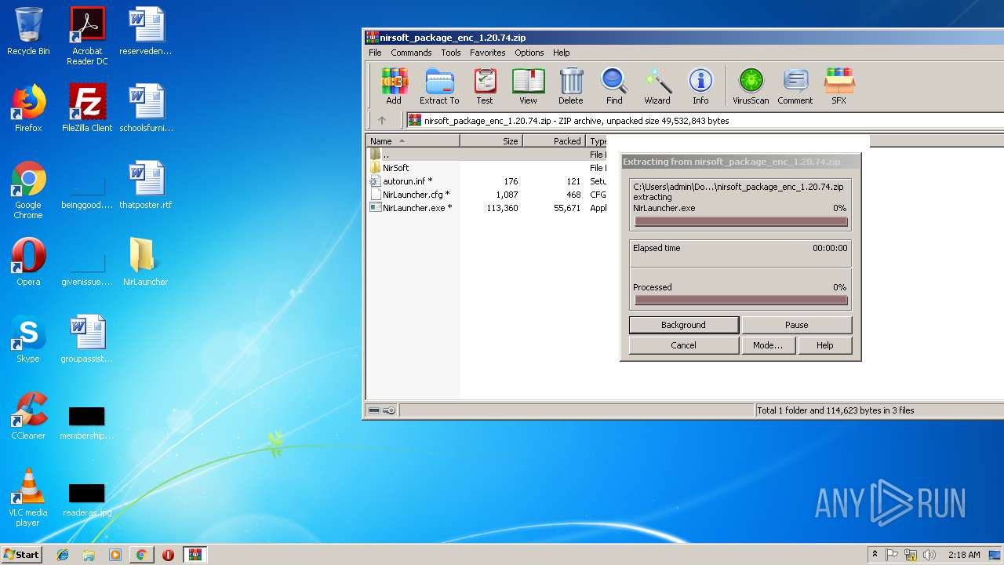The height and width of the screenshot is (565, 1004).
Task: Click the Test archive toolbar icon
Action: 485,86
